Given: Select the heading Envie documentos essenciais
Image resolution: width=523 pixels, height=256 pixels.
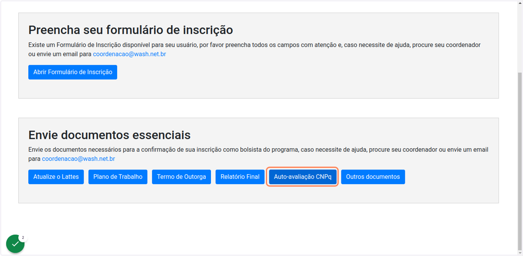Looking at the screenshot, I should [109, 135].
